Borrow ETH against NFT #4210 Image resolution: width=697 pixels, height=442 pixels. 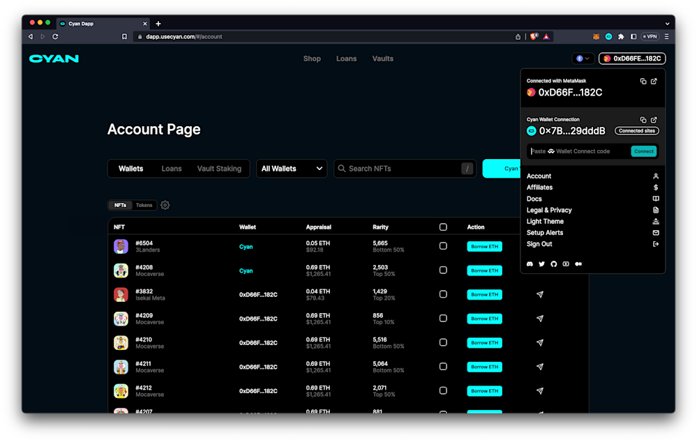pos(484,343)
